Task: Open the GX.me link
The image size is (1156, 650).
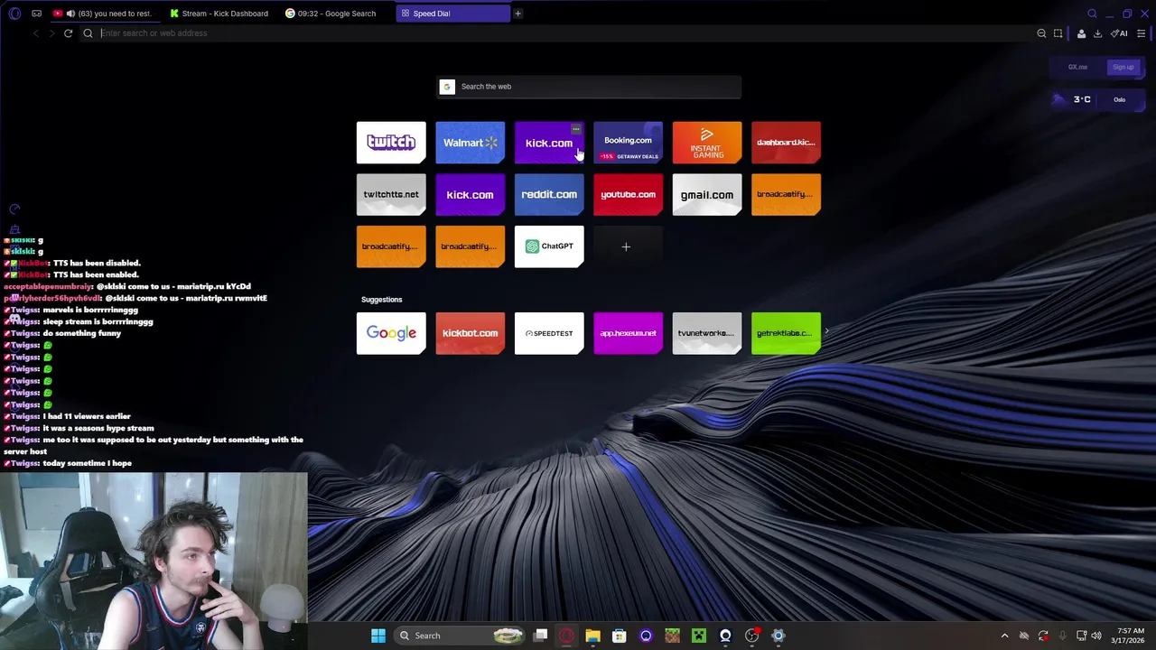Action: [1077, 67]
